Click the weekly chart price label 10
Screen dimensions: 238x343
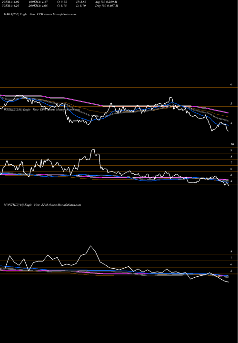232,144
